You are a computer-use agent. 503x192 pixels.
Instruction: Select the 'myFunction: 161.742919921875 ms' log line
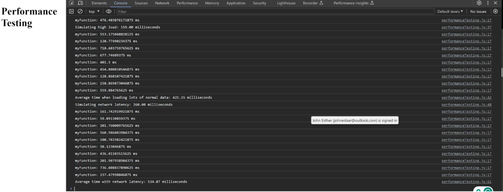pyautogui.click(x=107, y=112)
